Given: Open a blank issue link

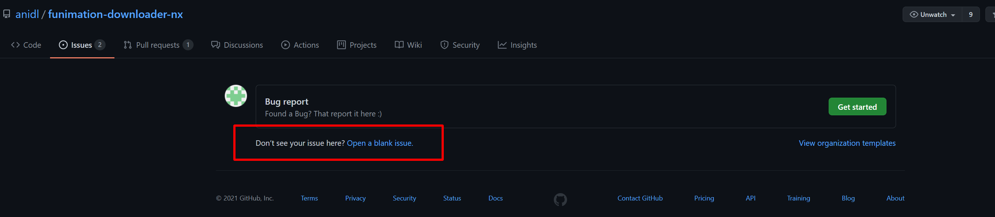Looking at the screenshot, I should coord(380,143).
